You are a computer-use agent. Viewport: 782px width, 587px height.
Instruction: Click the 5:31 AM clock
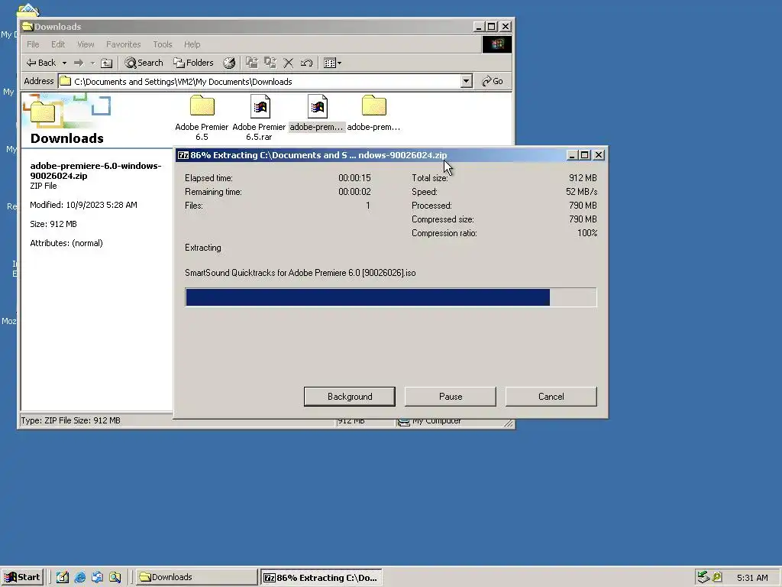752,578
